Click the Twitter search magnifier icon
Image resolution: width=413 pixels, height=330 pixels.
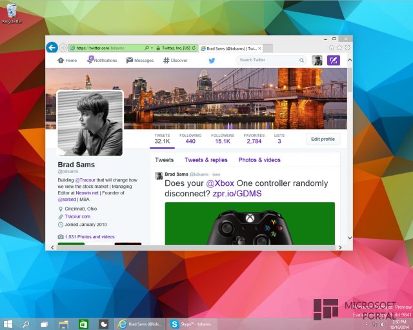(x=301, y=60)
